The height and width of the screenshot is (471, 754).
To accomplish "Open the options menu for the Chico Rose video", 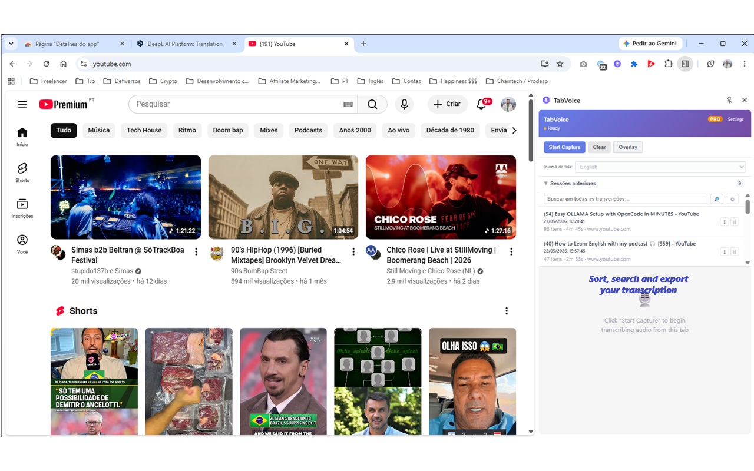I will click(511, 251).
